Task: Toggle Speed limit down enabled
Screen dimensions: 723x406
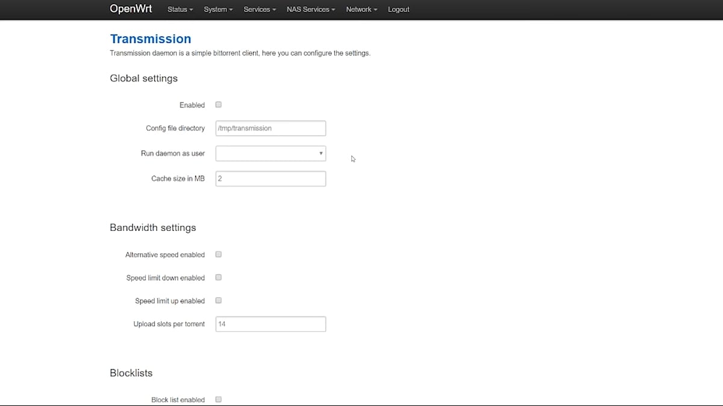Action: [x=219, y=277]
